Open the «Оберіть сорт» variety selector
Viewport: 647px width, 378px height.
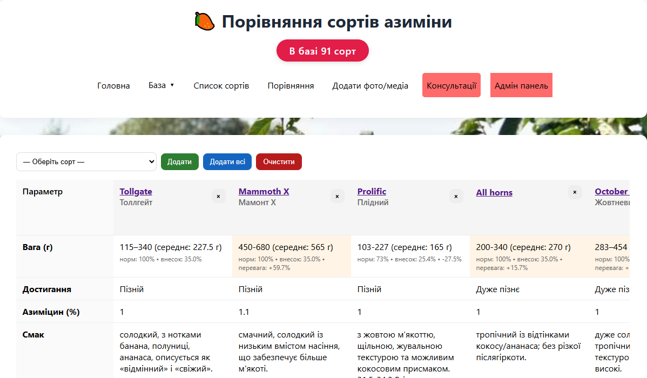[86, 161]
